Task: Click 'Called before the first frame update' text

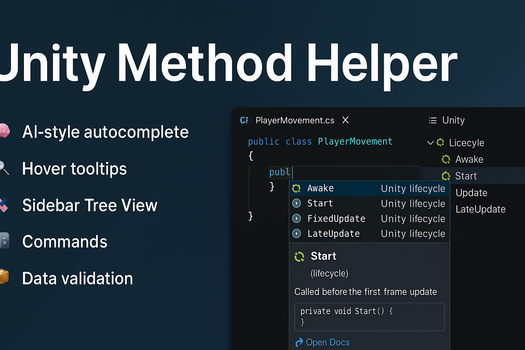Action: point(366,292)
